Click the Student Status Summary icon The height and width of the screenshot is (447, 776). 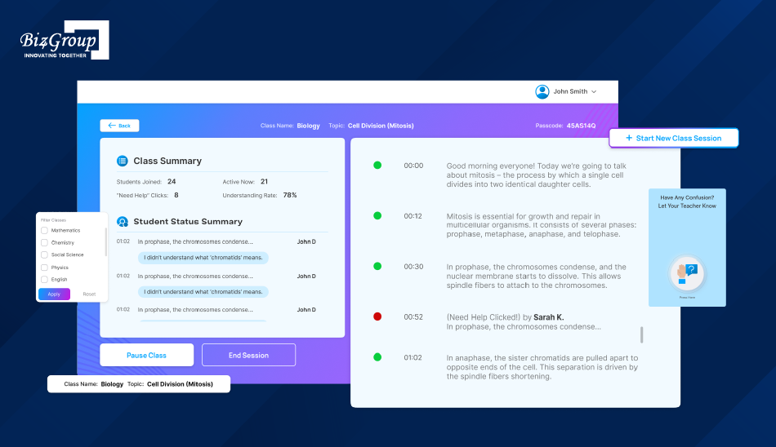(123, 221)
